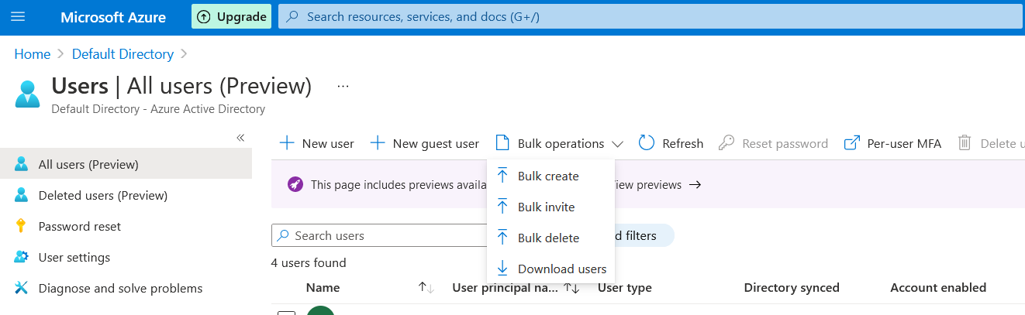Click the User settings gear-person icon
This screenshot has height=315, width=1025.
click(x=22, y=257)
